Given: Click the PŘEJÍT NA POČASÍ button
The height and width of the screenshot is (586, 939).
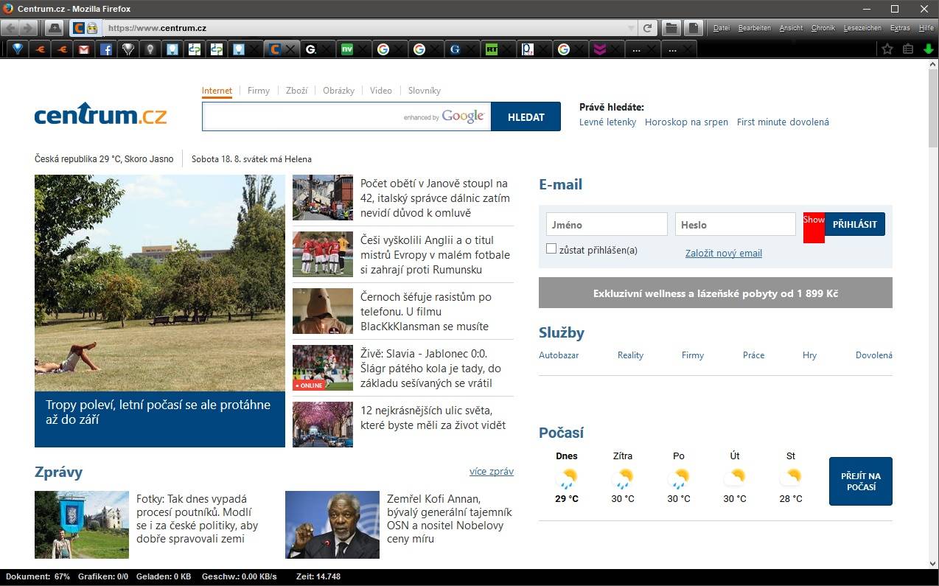Looking at the screenshot, I should point(861,481).
